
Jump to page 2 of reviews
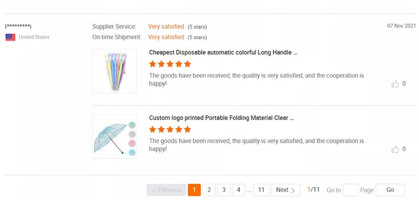tap(209, 190)
